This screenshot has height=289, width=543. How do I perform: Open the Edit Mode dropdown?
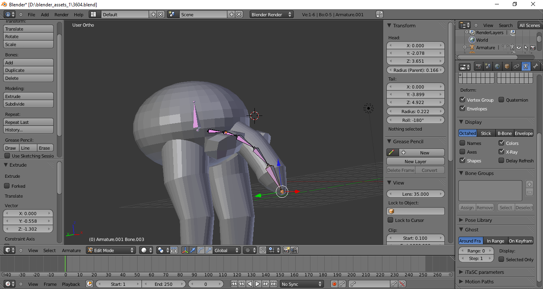111,250
